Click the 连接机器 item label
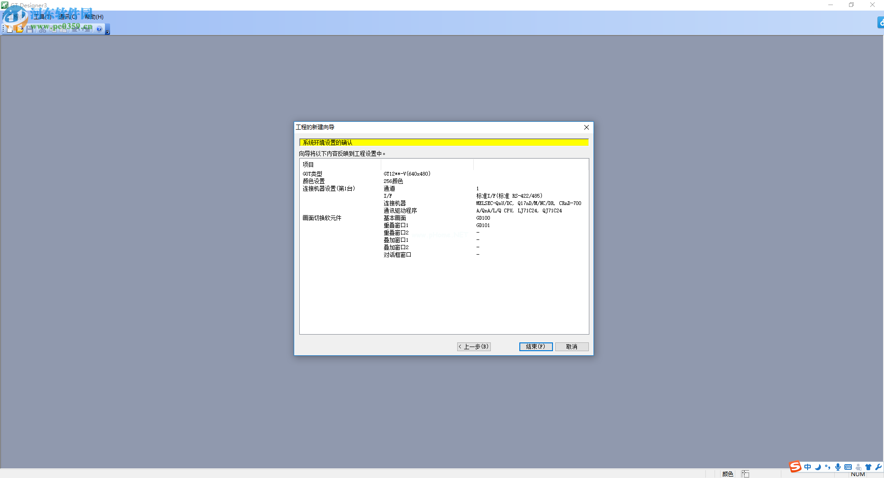 coord(395,203)
